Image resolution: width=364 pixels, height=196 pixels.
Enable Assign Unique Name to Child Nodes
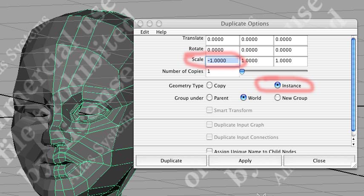tap(209, 151)
